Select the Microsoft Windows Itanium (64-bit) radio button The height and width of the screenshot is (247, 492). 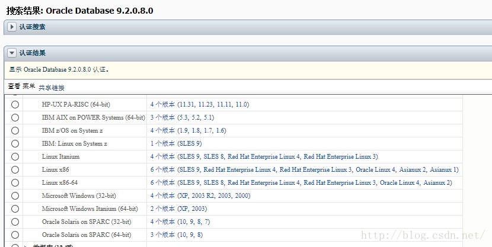pyautogui.click(x=15, y=208)
